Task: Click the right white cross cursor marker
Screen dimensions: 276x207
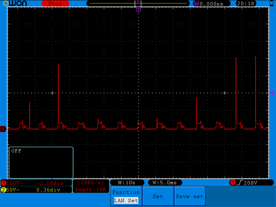Action: coord(225,93)
